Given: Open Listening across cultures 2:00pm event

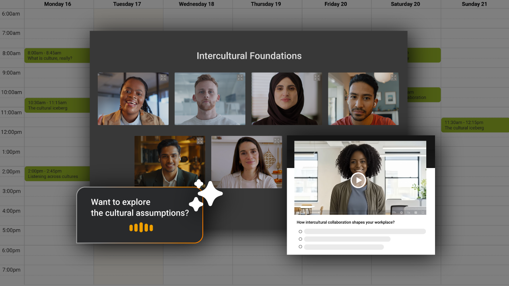Looking at the screenshot, I should [x=57, y=174].
